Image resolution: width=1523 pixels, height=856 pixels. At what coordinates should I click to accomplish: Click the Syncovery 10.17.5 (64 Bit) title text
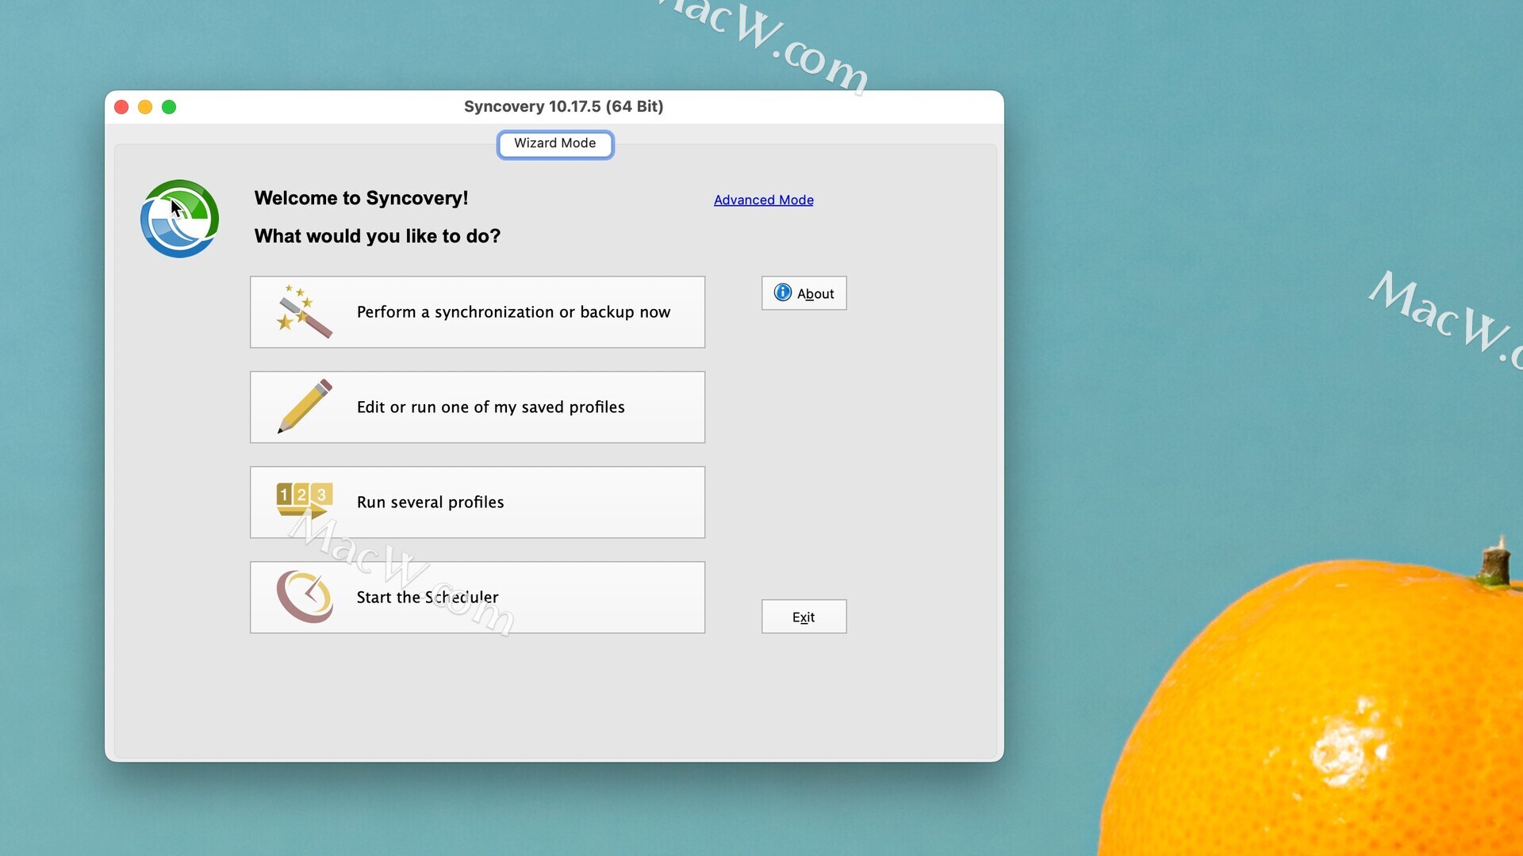point(563,106)
